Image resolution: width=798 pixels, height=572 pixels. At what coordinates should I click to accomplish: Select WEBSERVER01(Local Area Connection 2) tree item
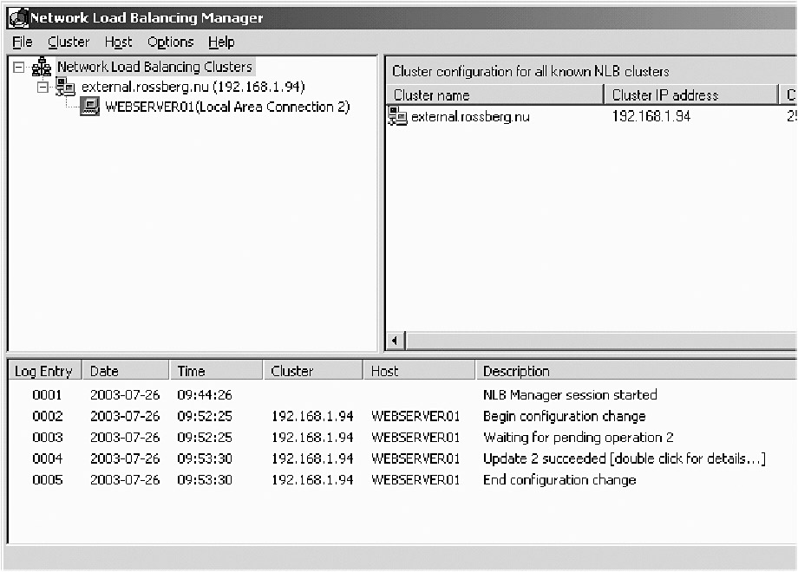point(227,107)
